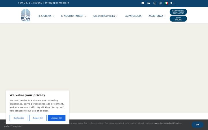Open the Scopri BPCOmedia menu item

(104, 16)
